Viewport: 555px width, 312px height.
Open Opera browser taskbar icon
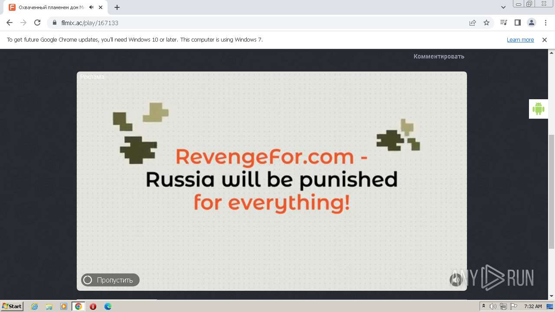click(93, 306)
